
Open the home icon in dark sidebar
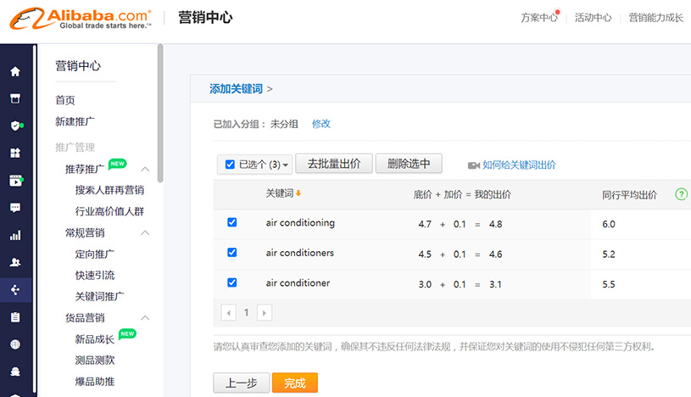point(15,71)
